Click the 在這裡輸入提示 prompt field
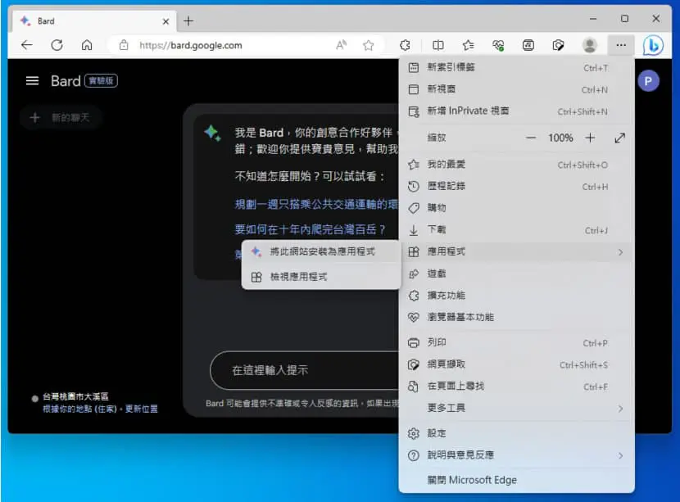680x502 pixels. (x=306, y=370)
